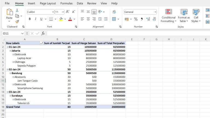Open the Calibri font name dropdown
Screen dimensions: 210x118
click(x=53, y=12)
